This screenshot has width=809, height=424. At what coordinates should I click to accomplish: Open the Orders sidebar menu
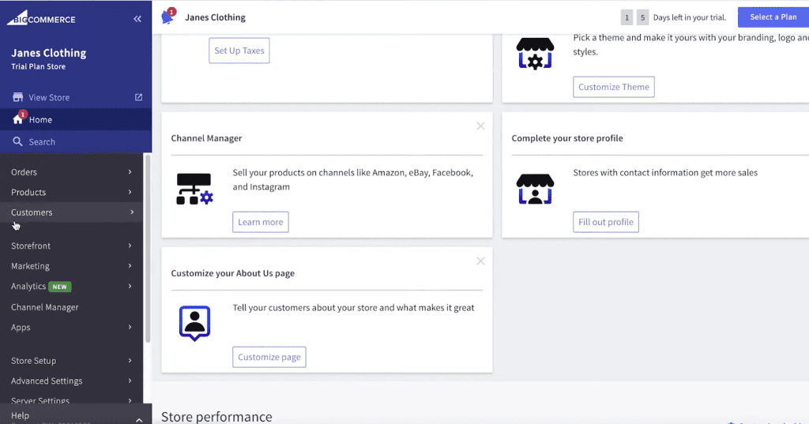(x=71, y=172)
